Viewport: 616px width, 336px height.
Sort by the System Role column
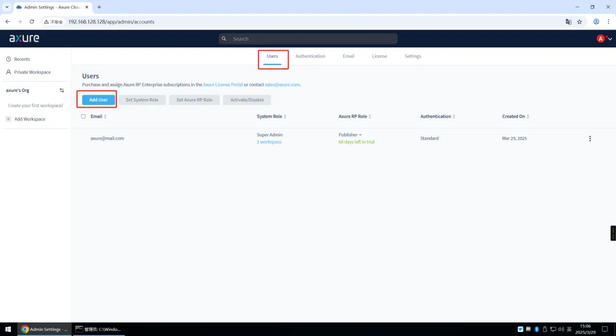(x=271, y=116)
